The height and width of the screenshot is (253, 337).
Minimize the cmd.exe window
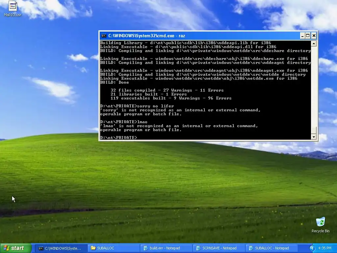pyautogui.click(x=302, y=36)
